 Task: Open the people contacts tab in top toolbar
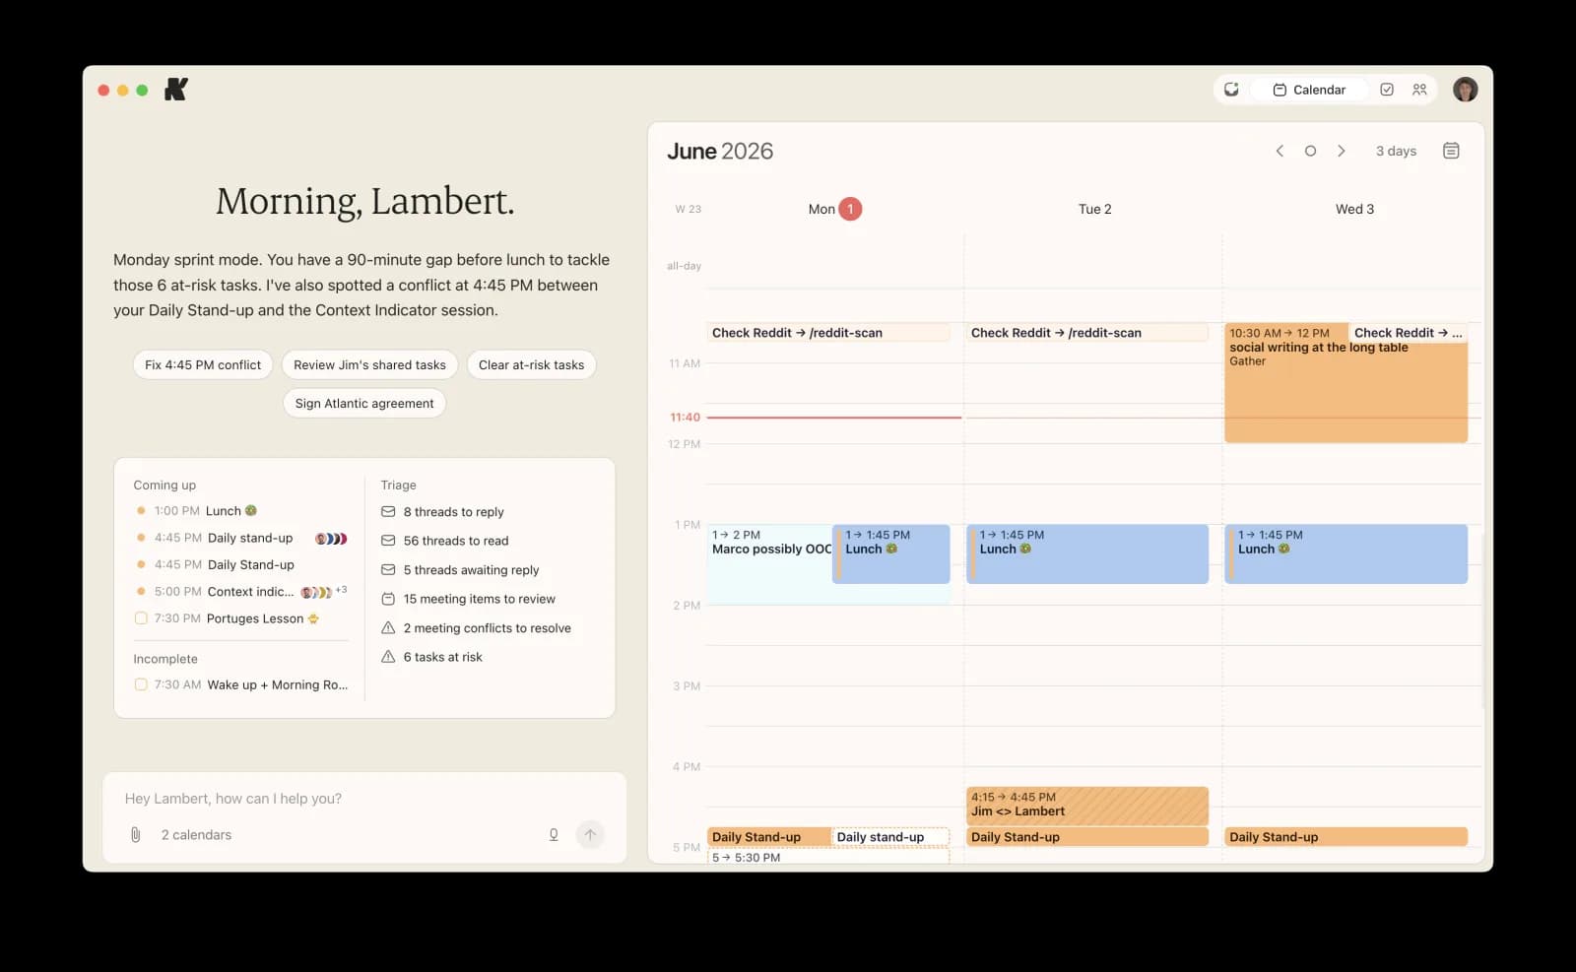(1419, 90)
